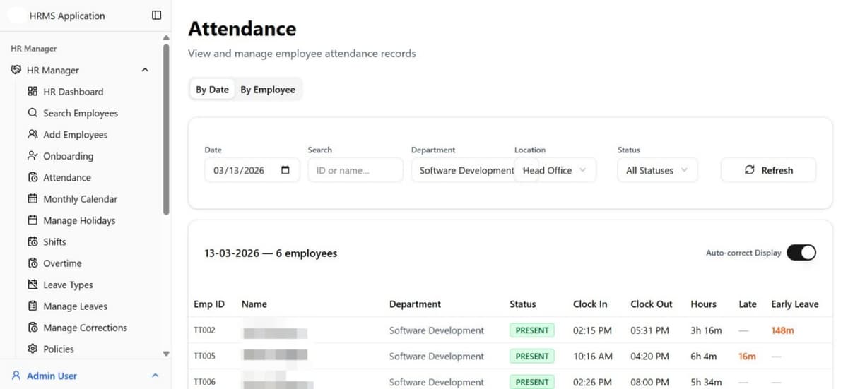The height and width of the screenshot is (389, 848).
Task: Focus the ID or name search field
Action: [355, 170]
